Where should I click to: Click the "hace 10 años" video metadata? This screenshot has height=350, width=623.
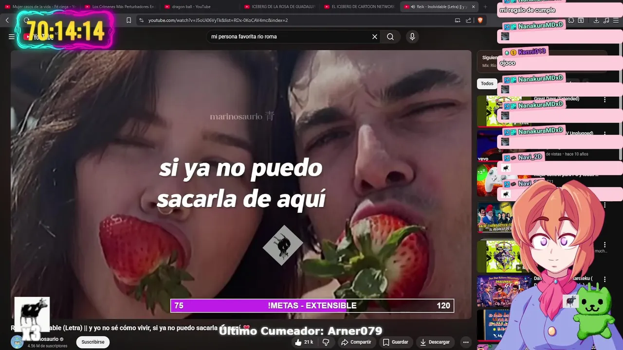(577, 154)
